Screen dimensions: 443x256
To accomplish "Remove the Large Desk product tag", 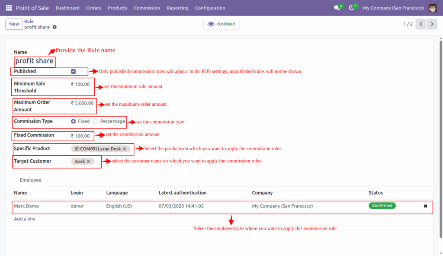I will tap(124, 149).
